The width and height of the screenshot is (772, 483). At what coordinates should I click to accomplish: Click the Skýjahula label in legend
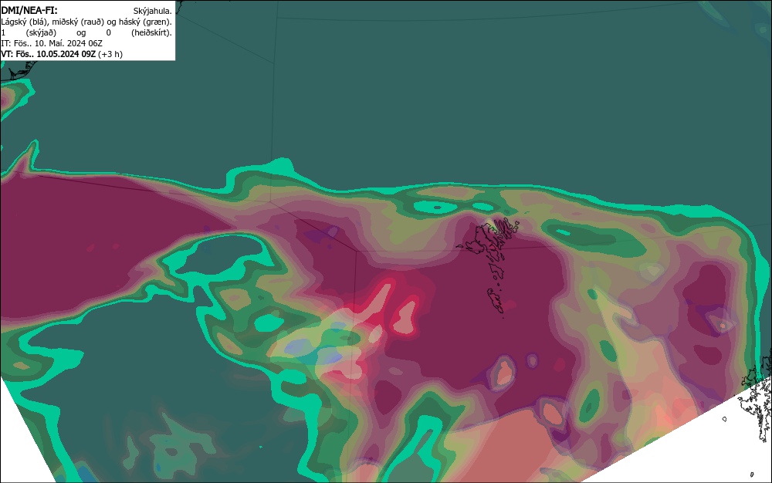click(x=153, y=11)
